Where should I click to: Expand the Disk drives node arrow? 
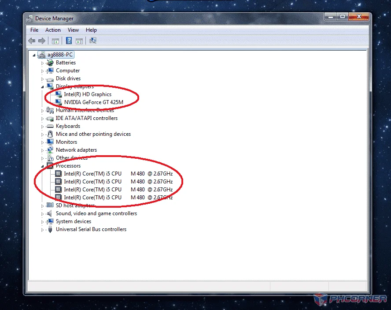point(42,79)
